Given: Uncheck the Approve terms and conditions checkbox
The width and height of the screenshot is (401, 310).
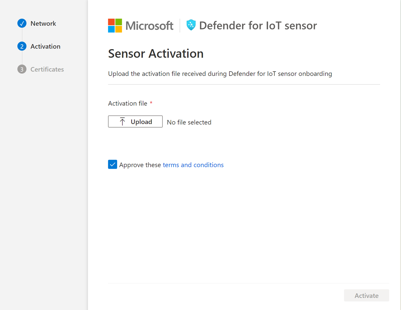Looking at the screenshot, I should point(113,164).
